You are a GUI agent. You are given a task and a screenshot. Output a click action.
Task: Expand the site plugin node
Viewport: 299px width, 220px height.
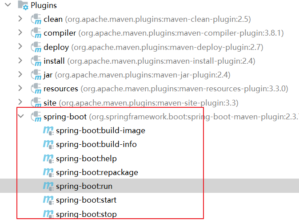(x=20, y=102)
